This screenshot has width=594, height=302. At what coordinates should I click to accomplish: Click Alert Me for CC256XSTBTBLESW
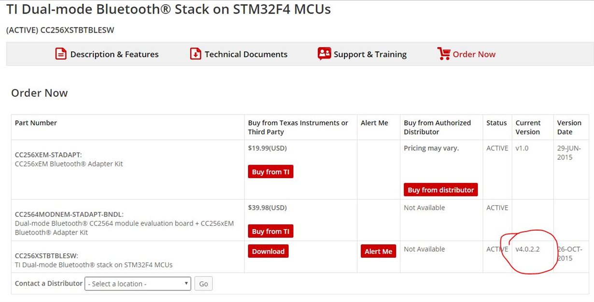click(x=378, y=251)
